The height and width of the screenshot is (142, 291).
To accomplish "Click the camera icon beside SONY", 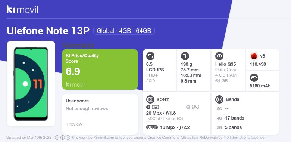I will (150, 99).
